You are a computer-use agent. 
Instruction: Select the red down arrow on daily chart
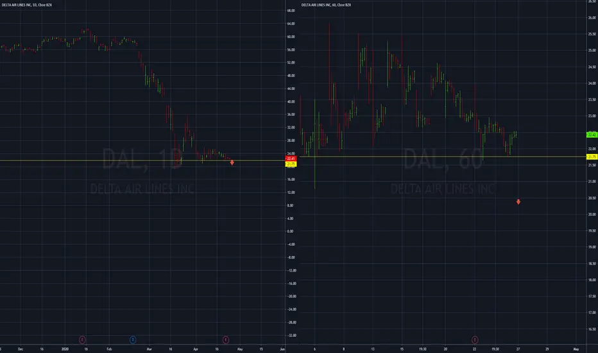[232, 163]
